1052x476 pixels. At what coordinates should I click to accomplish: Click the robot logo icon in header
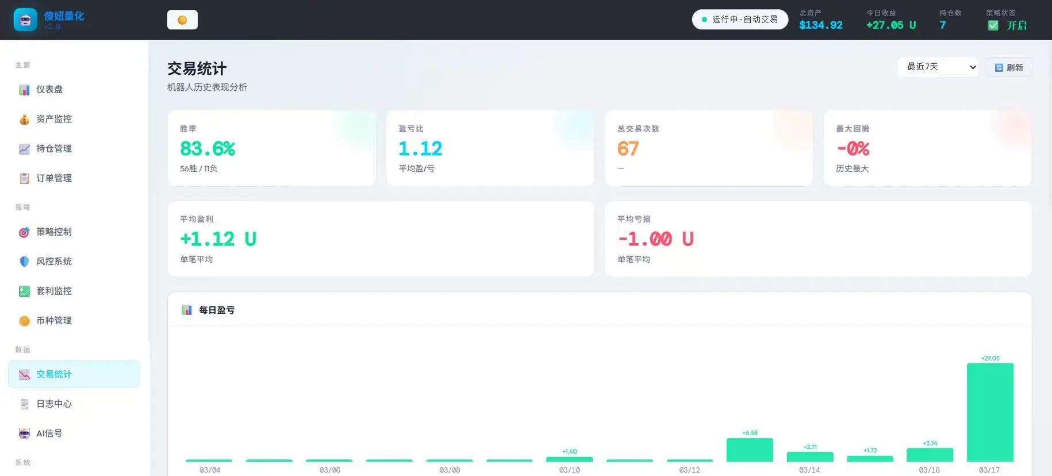click(x=25, y=20)
